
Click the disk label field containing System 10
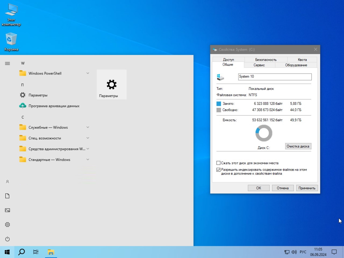(x=275, y=77)
